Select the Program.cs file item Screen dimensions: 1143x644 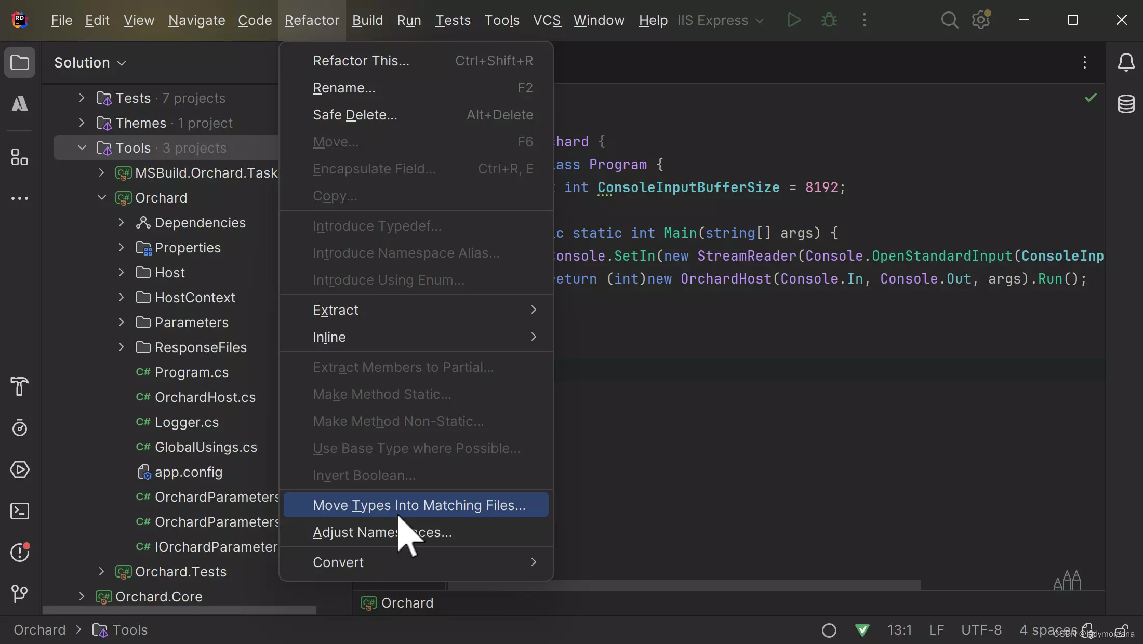(x=192, y=372)
